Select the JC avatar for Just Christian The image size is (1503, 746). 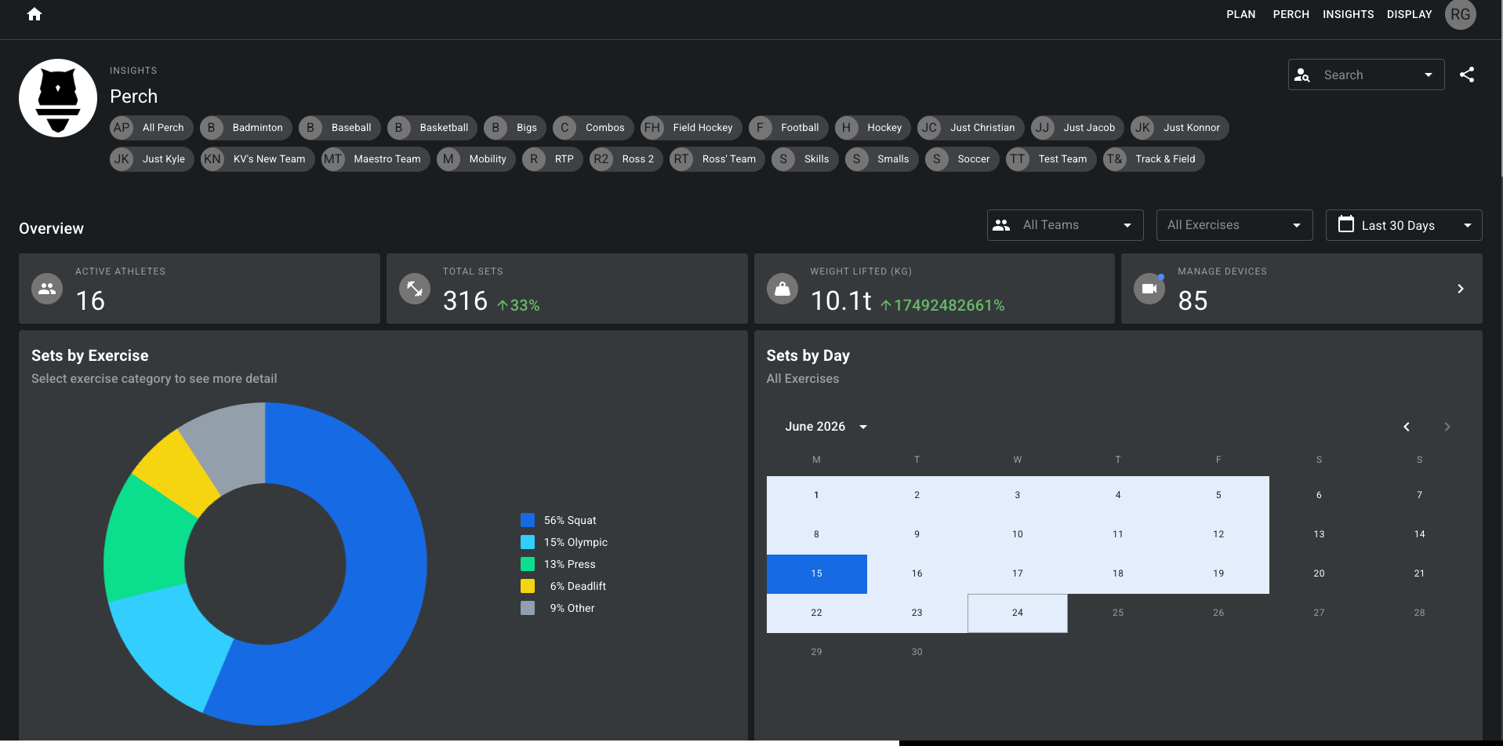click(929, 128)
